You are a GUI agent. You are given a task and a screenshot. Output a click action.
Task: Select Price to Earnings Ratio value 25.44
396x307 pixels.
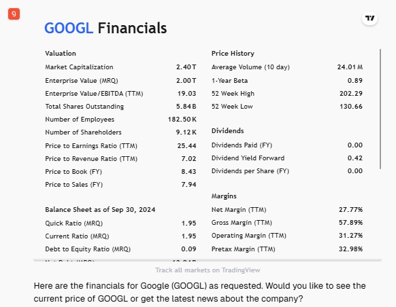coord(186,145)
